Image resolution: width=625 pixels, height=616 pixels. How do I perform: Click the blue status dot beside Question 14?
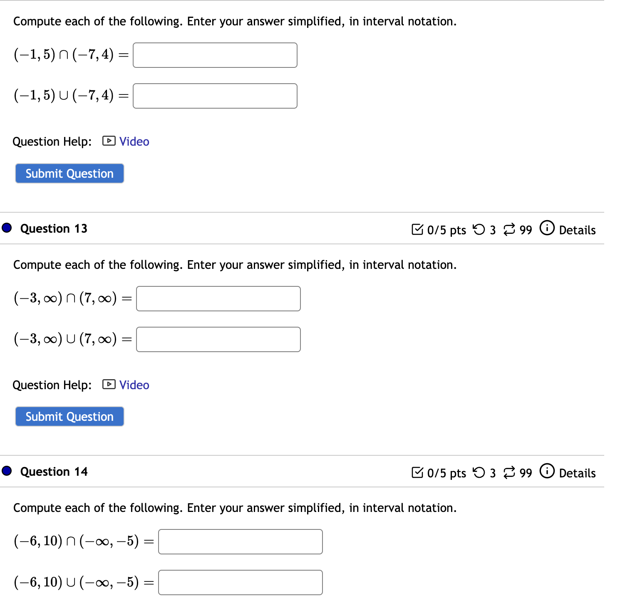pyautogui.click(x=7, y=471)
